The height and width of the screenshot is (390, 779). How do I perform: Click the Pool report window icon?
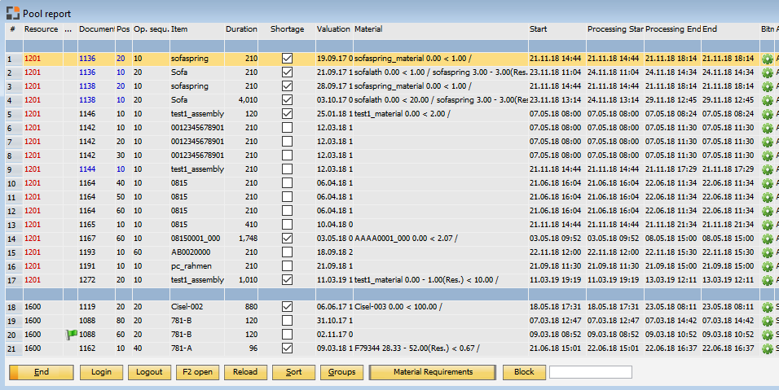(x=11, y=14)
